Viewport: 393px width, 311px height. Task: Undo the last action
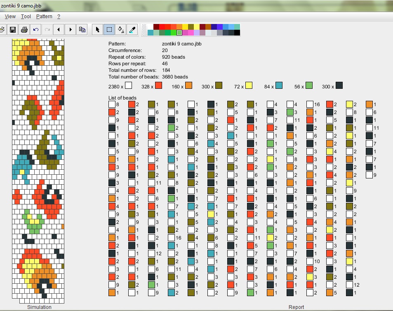(x=36, y=29)
